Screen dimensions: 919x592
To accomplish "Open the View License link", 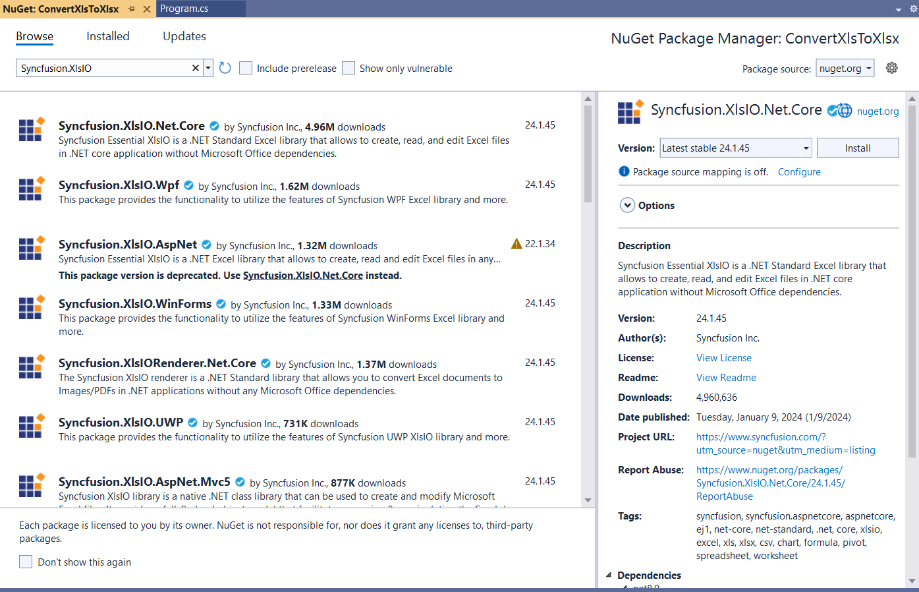I will tap(723, 358).
